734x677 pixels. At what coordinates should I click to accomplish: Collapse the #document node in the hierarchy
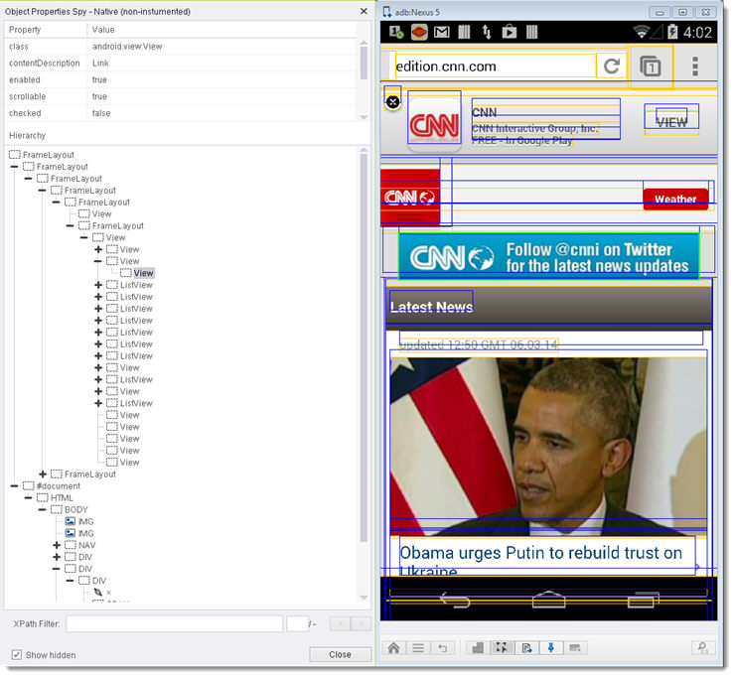tap(15, 486)
